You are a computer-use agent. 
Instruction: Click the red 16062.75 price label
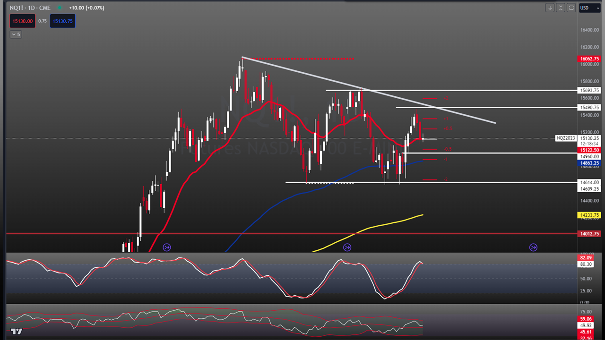click(x=589, y=59)
